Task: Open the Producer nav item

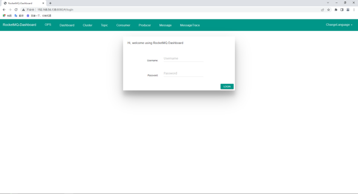Action: coord(145,25)
